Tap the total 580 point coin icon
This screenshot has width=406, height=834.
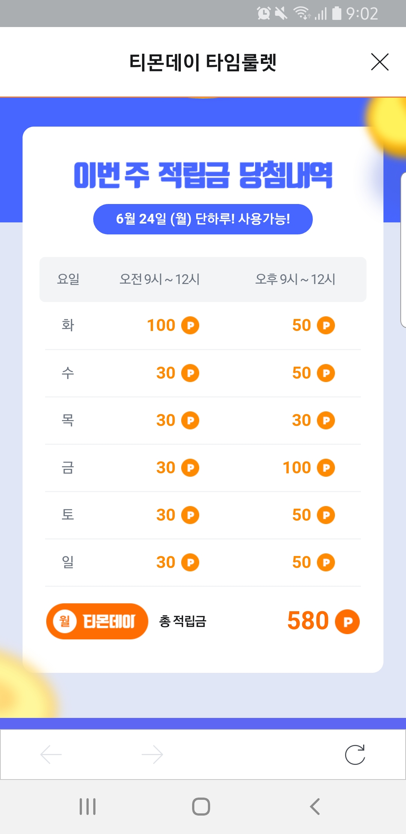[347, 622]
